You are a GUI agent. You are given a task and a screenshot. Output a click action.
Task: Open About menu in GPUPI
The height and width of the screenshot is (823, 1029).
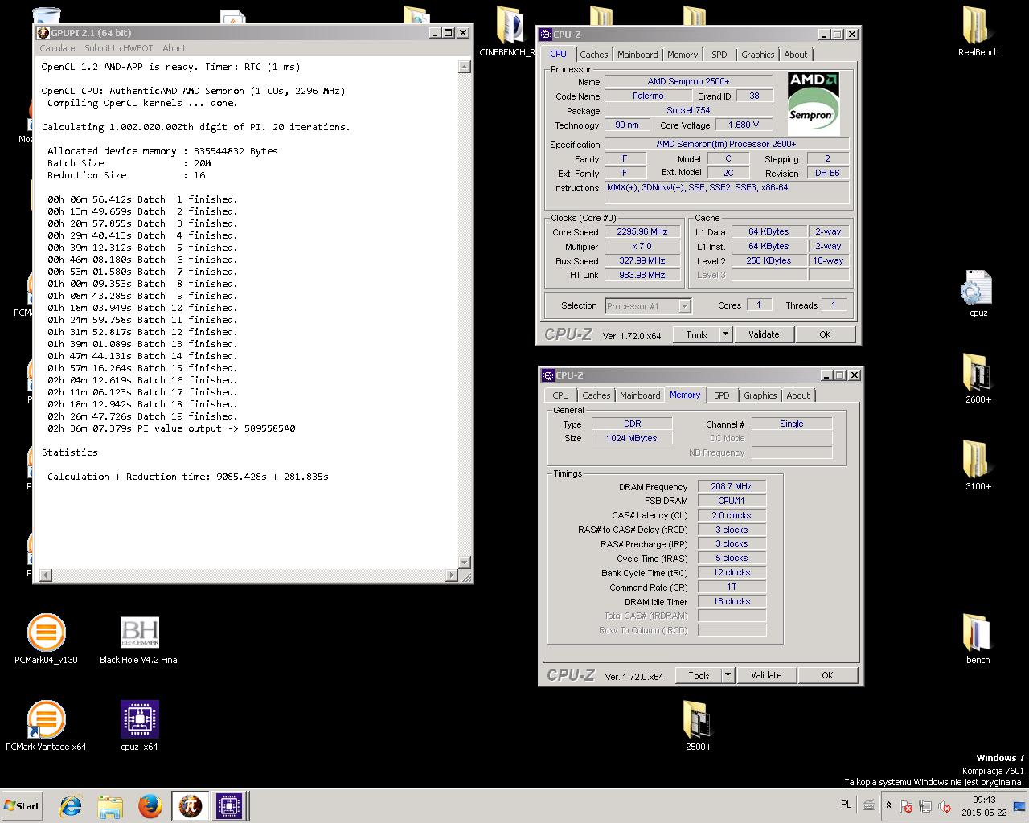coord(174,48)
